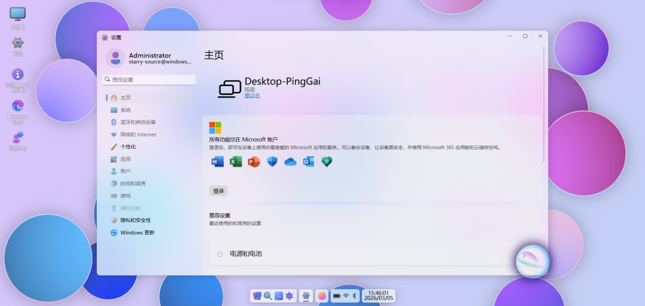Open 个性化 settings
The height and width of the screenshot is (306, 645).
pyautogui.click(x=149, y=146)
